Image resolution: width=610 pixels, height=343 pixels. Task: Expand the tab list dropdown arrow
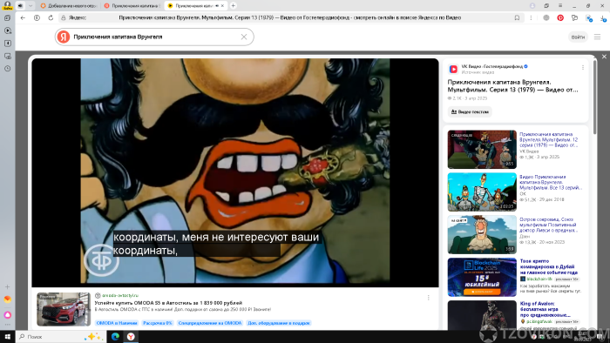(30, 5)
